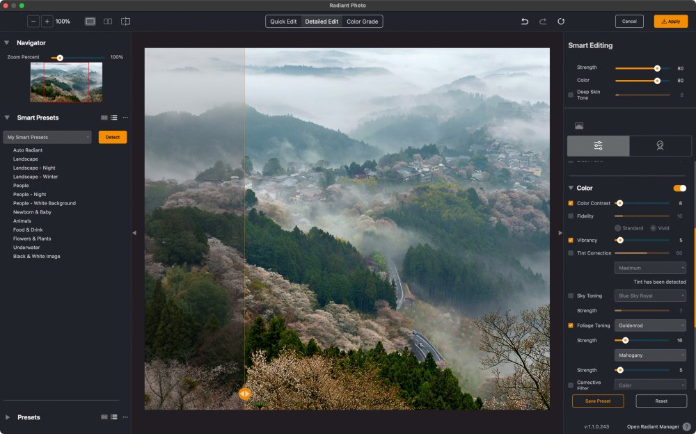Switch Smart Presets to thumbnail grid view

[x=104, y=118]
